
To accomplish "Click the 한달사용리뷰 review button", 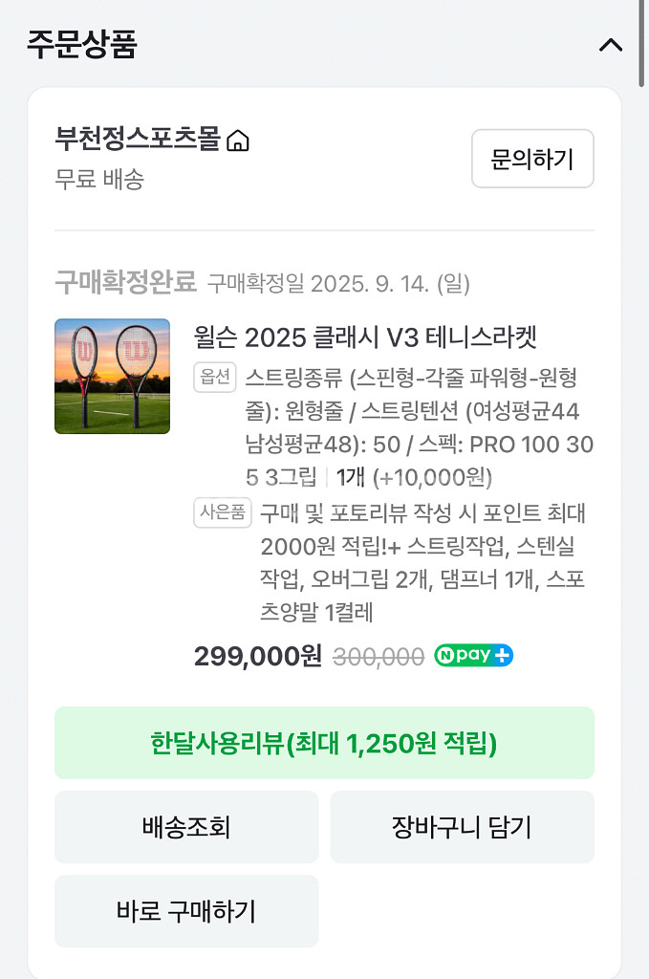I will 324,743.
